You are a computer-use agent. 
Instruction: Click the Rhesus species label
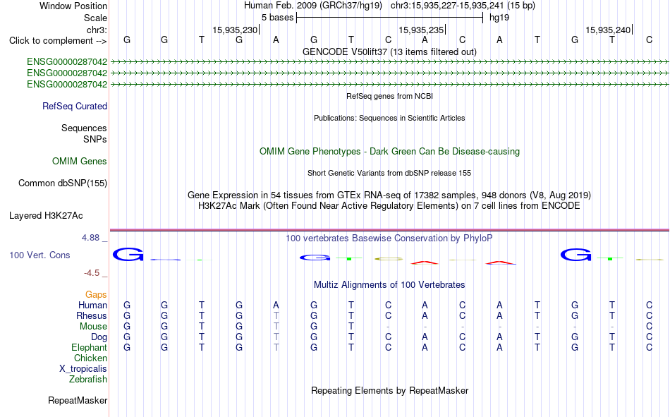click(x=92, y=315)
